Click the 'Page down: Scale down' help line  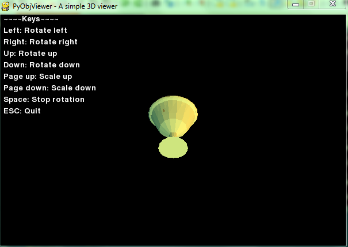49,88
